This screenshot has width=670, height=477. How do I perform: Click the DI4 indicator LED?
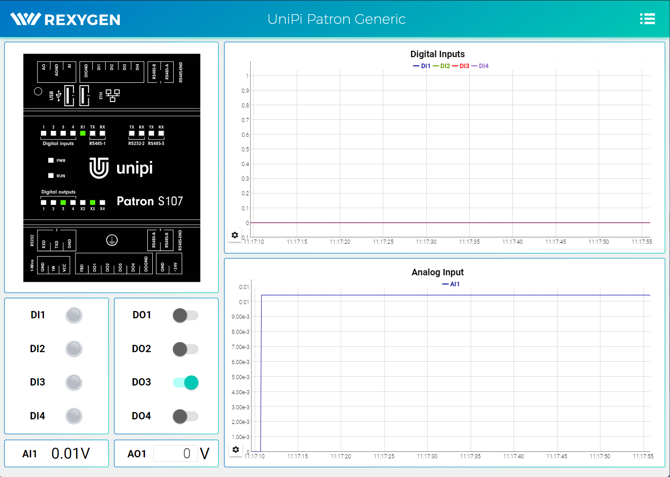tap(74, 416)
